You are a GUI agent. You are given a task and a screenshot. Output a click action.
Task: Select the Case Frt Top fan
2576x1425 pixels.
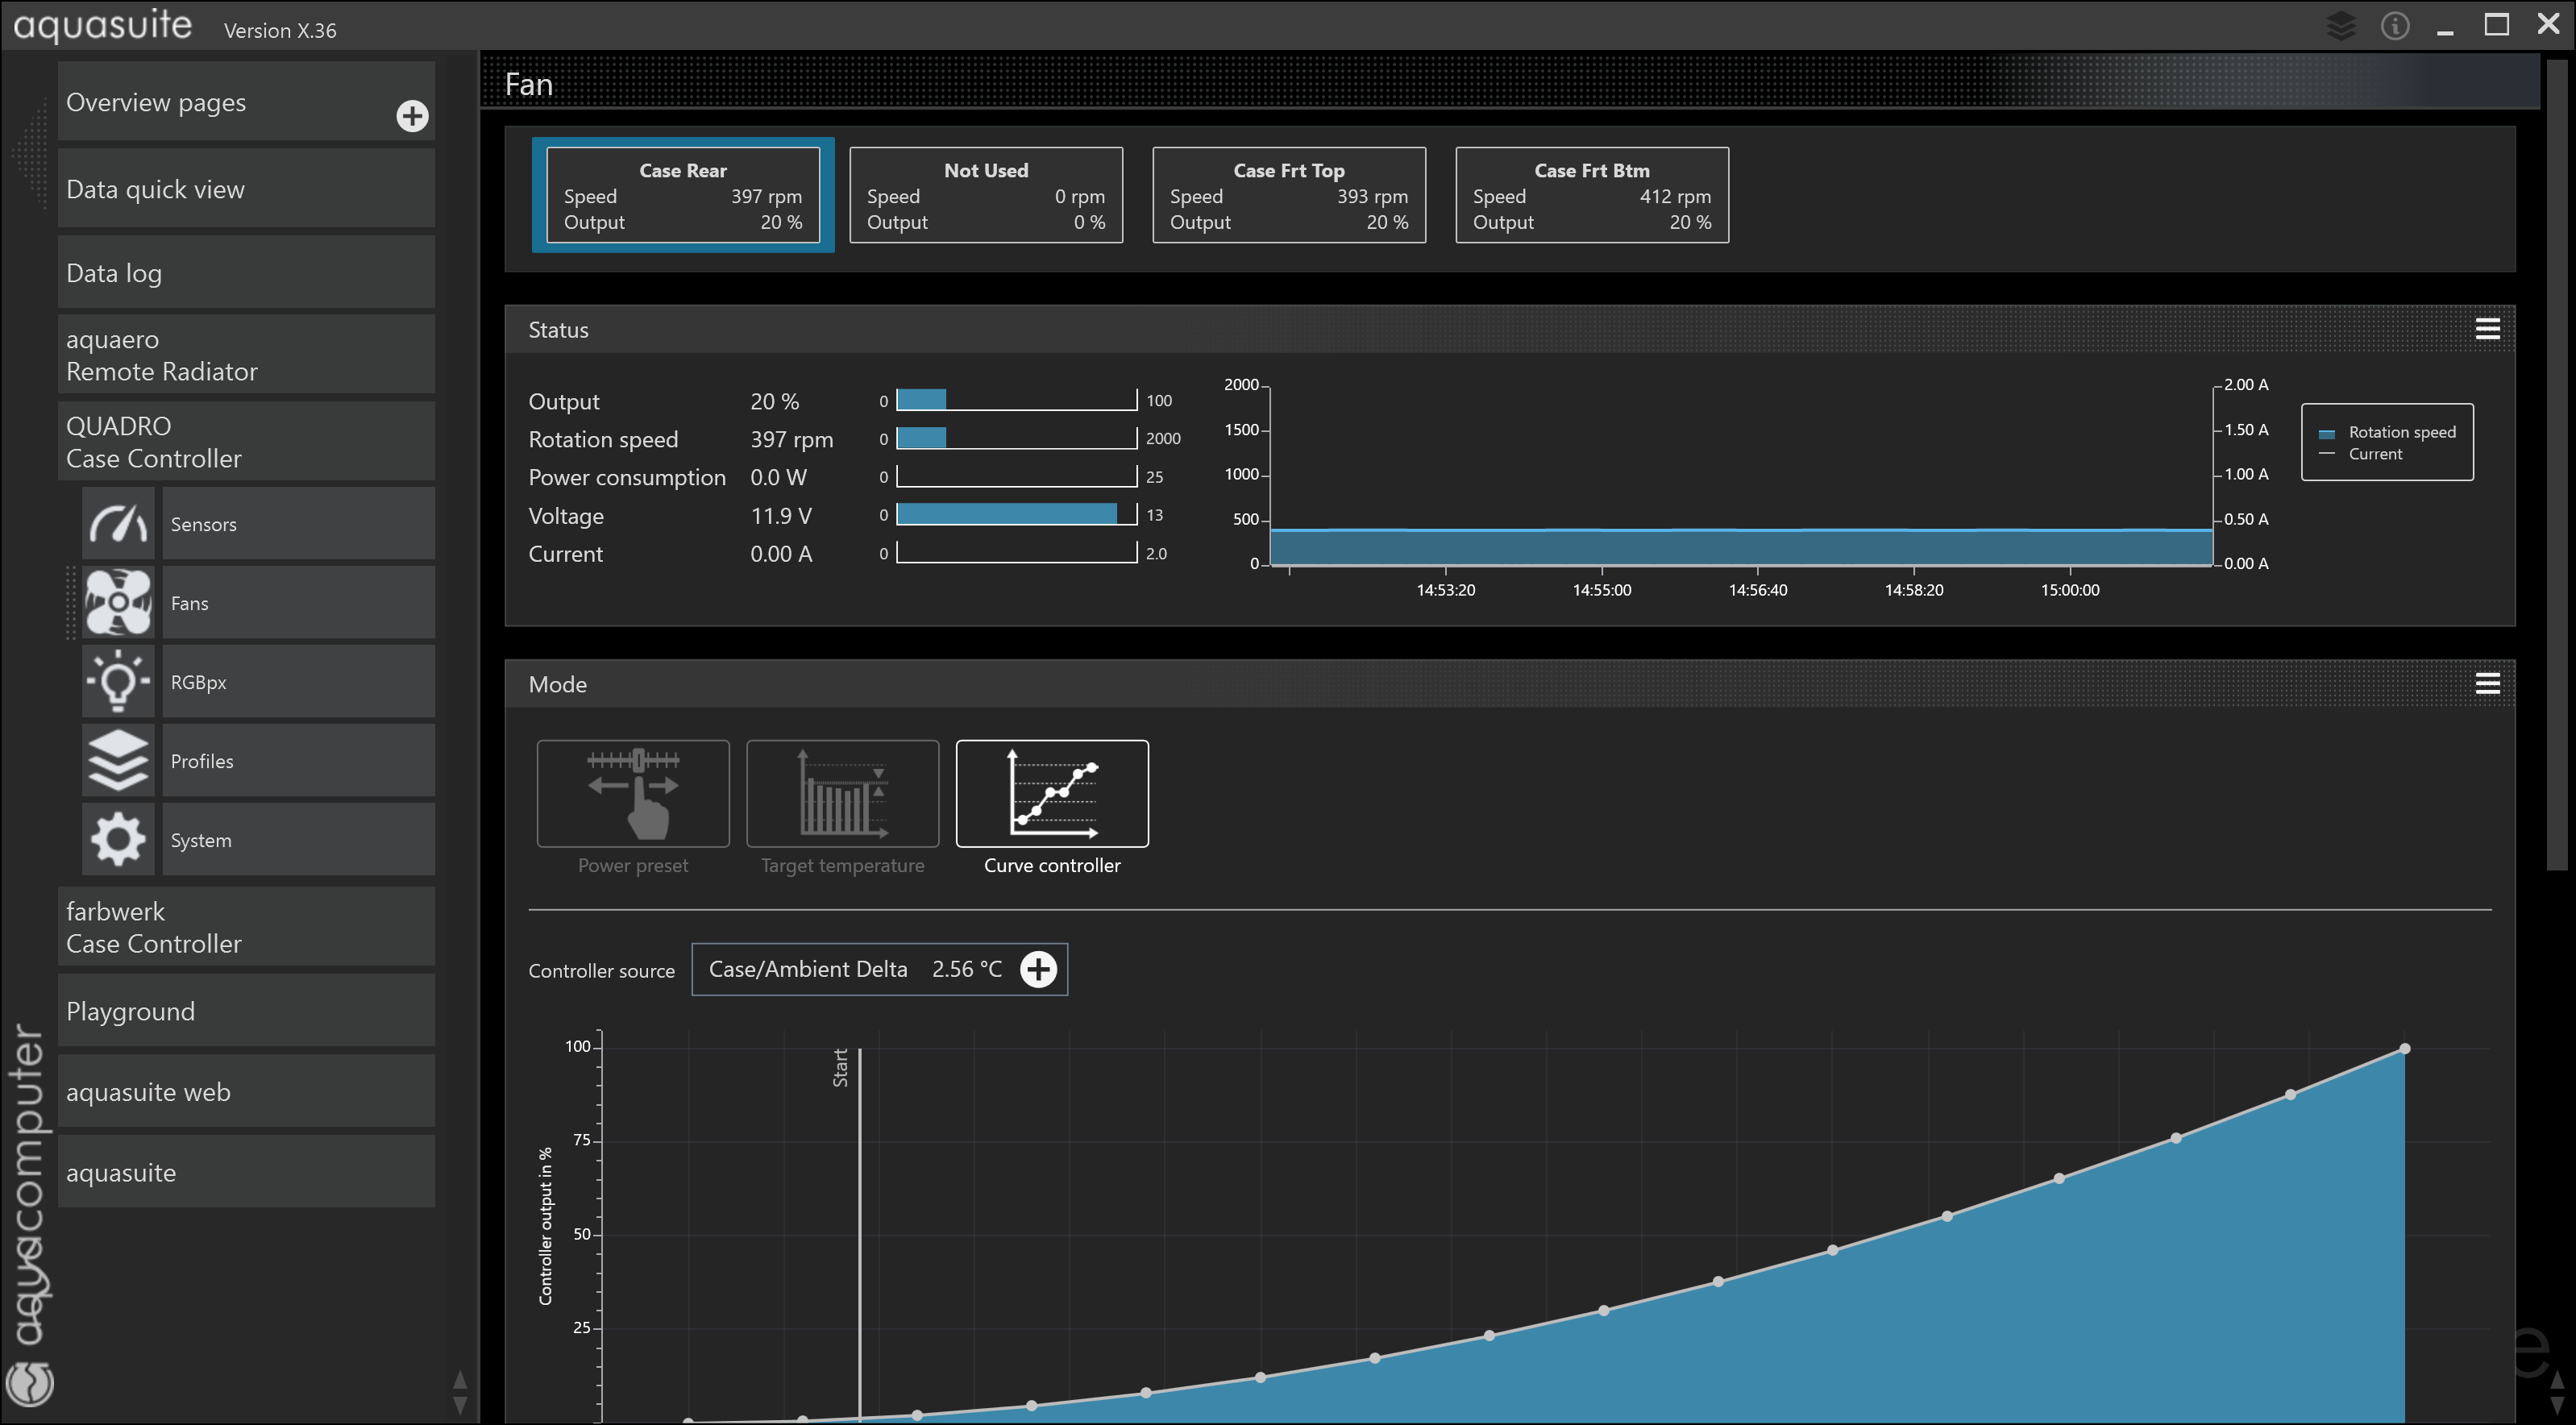click(x=1288, y=195)
